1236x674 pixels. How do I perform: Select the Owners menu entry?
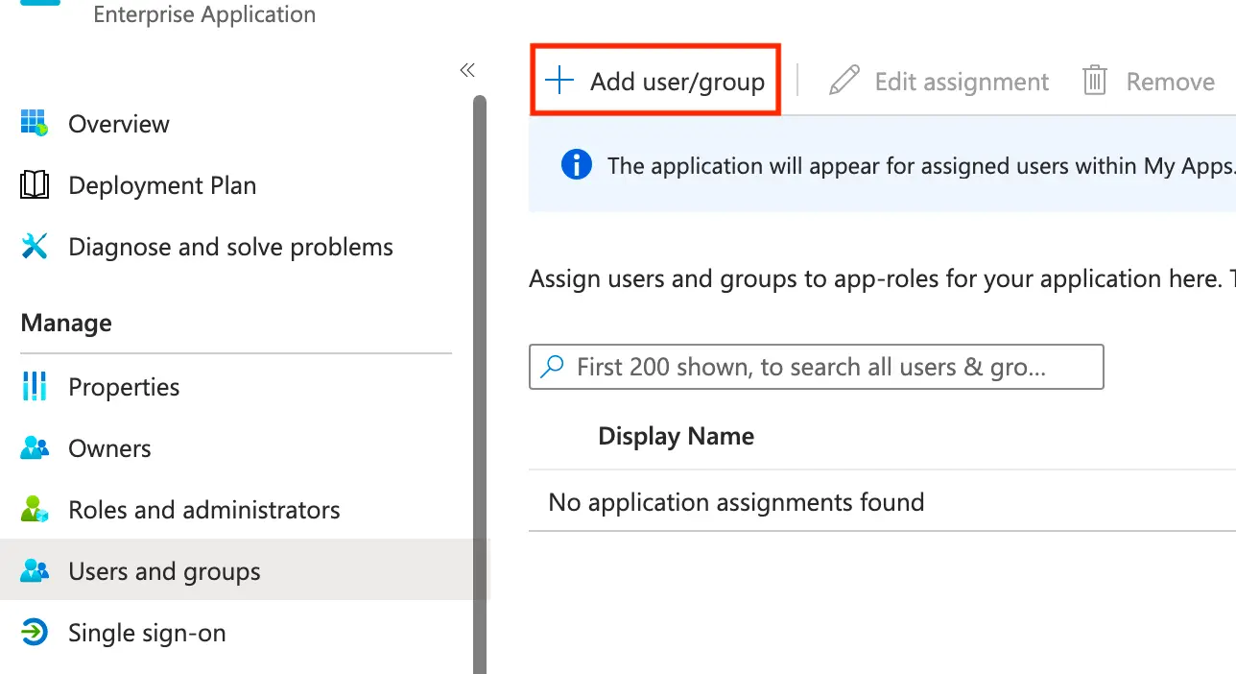[x=109, y=448]
